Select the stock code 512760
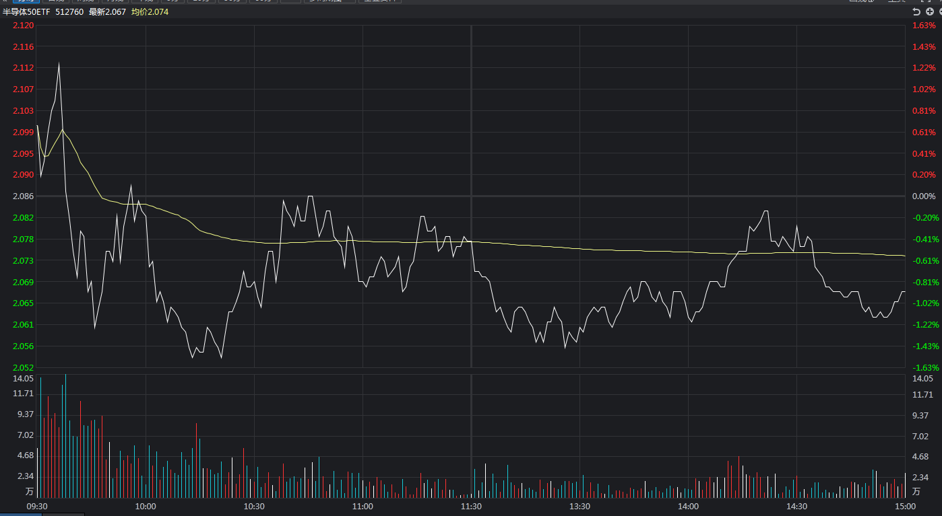The width and height of the screenshot is (942, 516). tap(69, 12)
